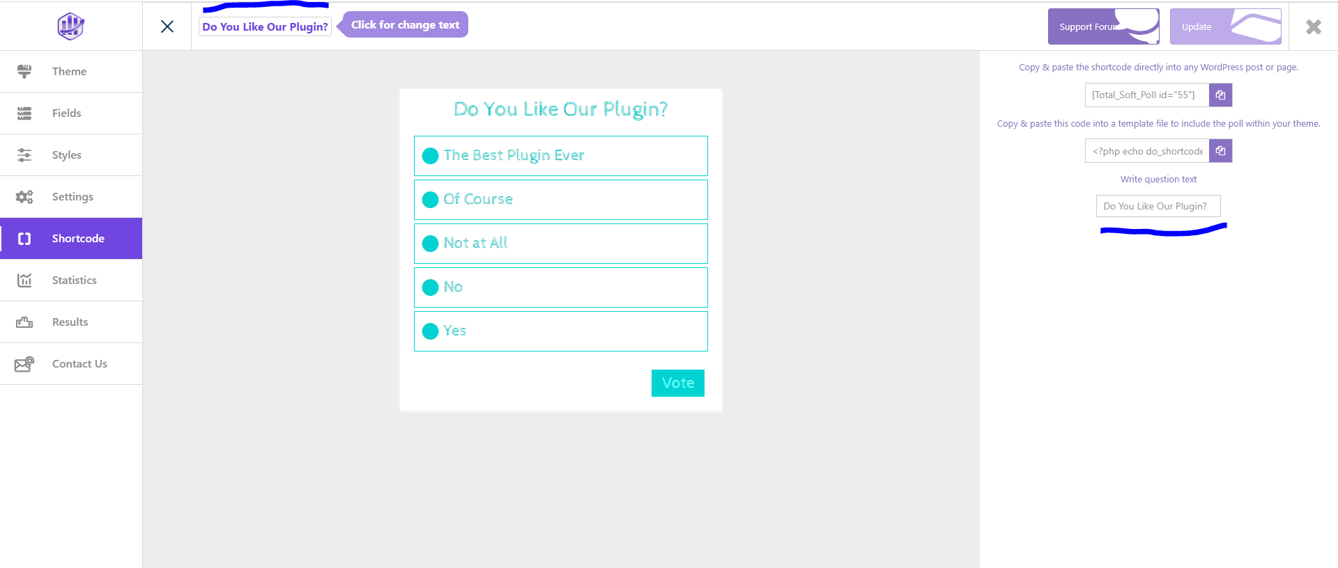Choose the 'Of Course' radio option
The image size is (1338, 568).
coord(431,200)
